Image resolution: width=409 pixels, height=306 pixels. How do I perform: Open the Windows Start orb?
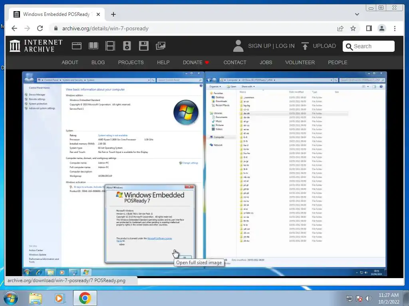click(11, 298)
